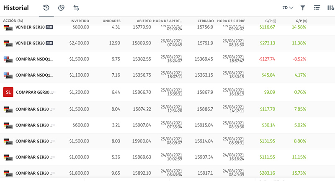Select the COMPRAR GER30 row with $131.95 profit
Viewport: 335px width, 181px height.
click(x=167, y=141)
